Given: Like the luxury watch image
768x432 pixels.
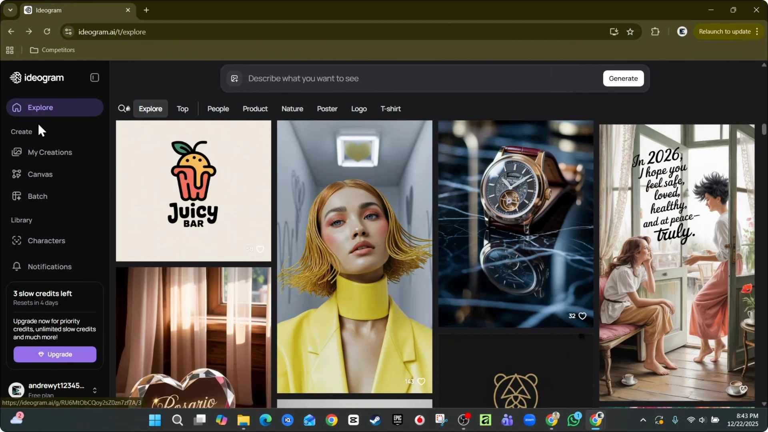Looking at the screenshot, I should [583, 316].
